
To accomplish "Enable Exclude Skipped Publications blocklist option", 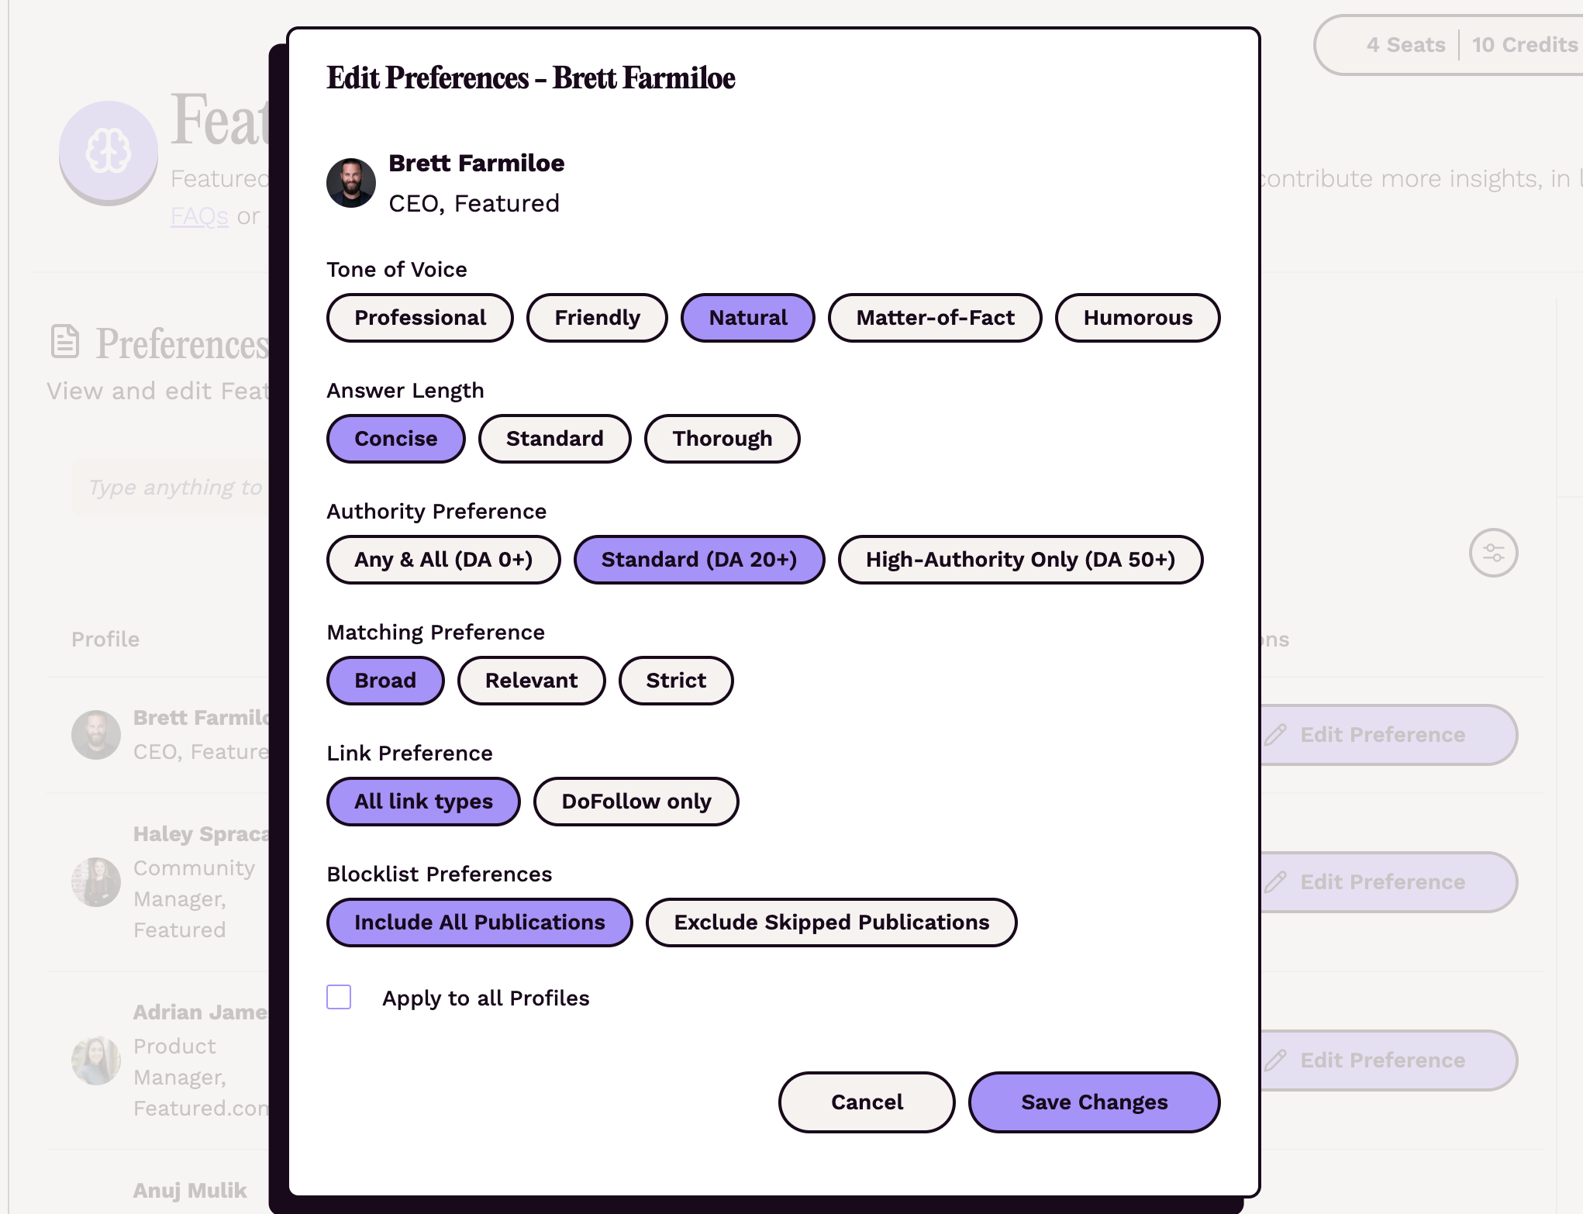I will pos(831,922).
